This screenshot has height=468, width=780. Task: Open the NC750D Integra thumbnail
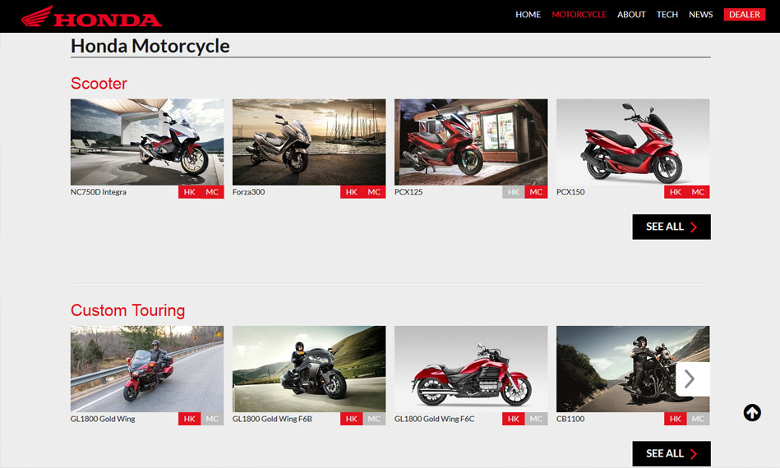(147, 142)
